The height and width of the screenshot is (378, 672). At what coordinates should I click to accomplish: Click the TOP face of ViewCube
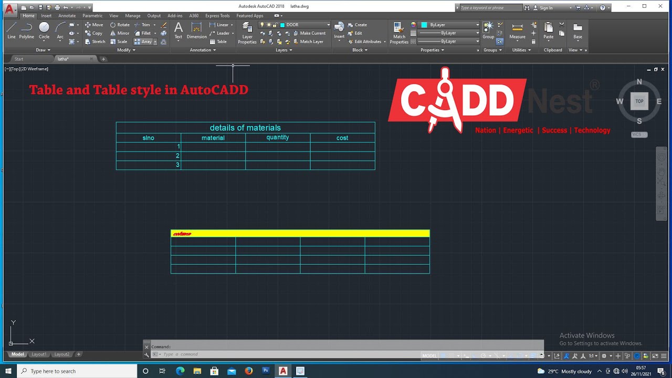click(639, 101)
